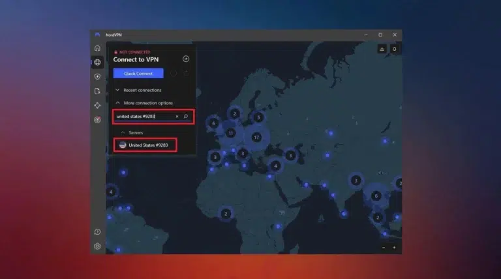The width and height of the screenshot is (501, 279).
Task: Open the notifications bell icon
Action: [x=394, y=49]
